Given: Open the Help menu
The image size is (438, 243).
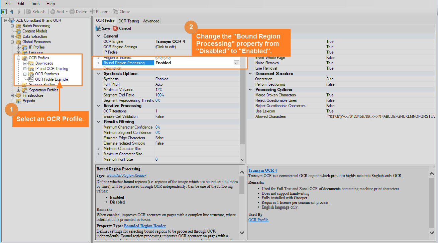Looking at the screenshot, I should pyautogui.click(x=50, y=4).
